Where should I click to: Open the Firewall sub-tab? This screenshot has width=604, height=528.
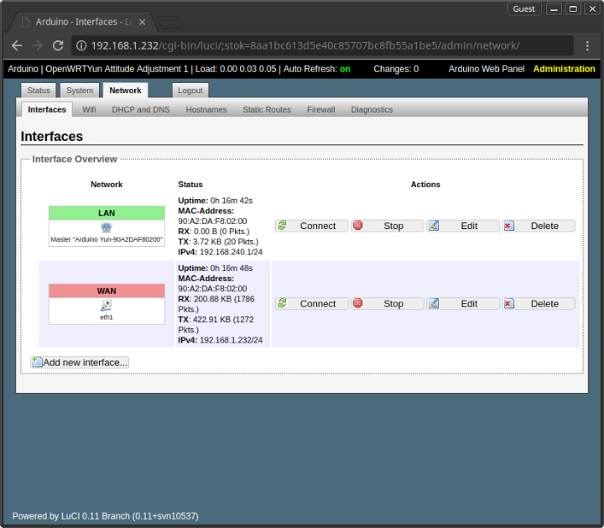[x=320, y=109]
